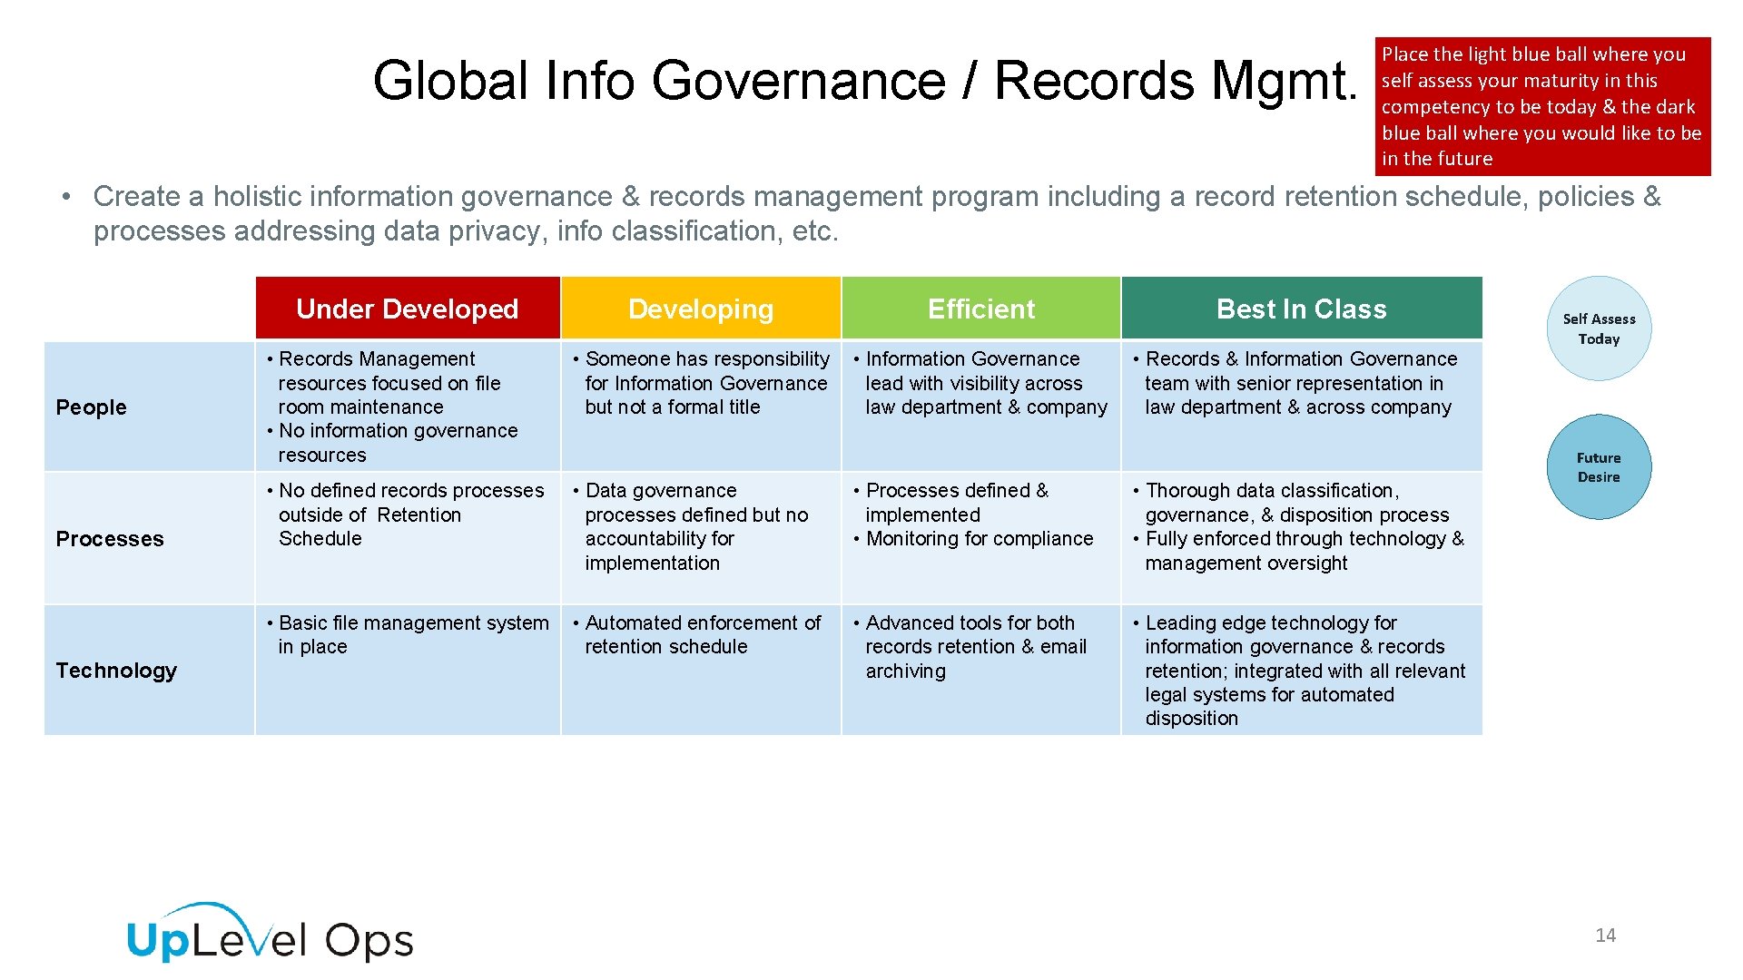Click cell about senior representation in law department
1743x980 pixels.
click(x=1298, y=383)
